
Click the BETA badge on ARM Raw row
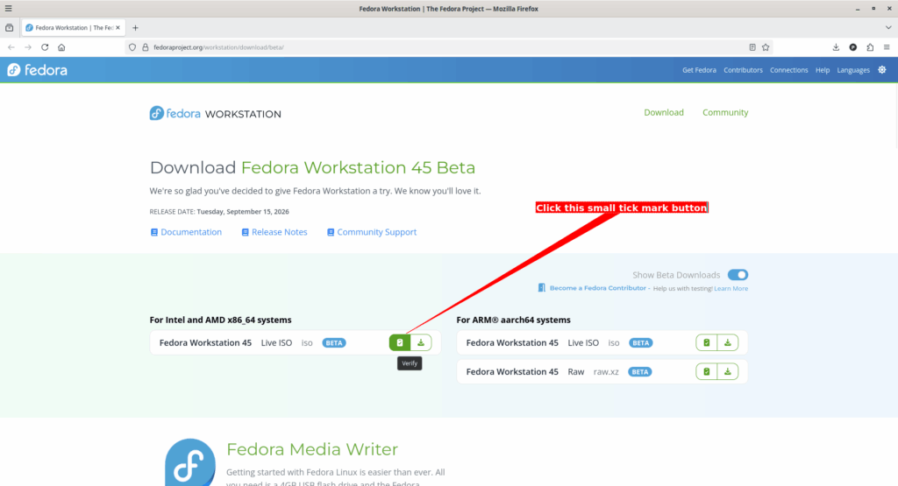click(x=639, y=371)
